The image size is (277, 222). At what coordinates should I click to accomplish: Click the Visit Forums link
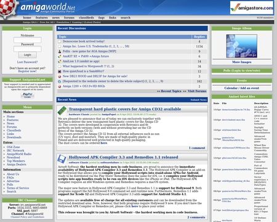coord(197,91)
